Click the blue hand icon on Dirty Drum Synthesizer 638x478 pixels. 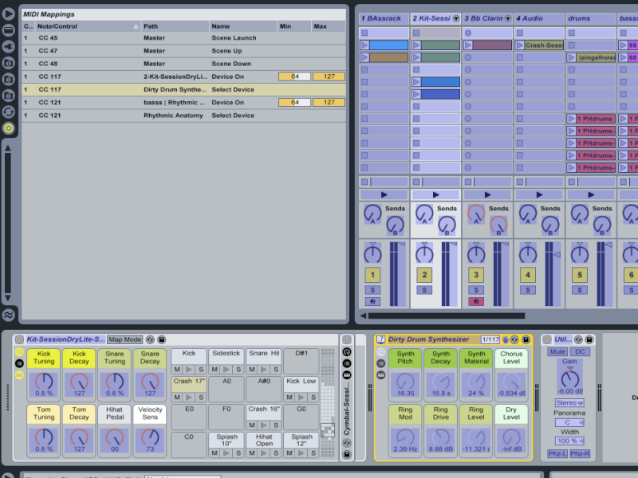[506, 339]
